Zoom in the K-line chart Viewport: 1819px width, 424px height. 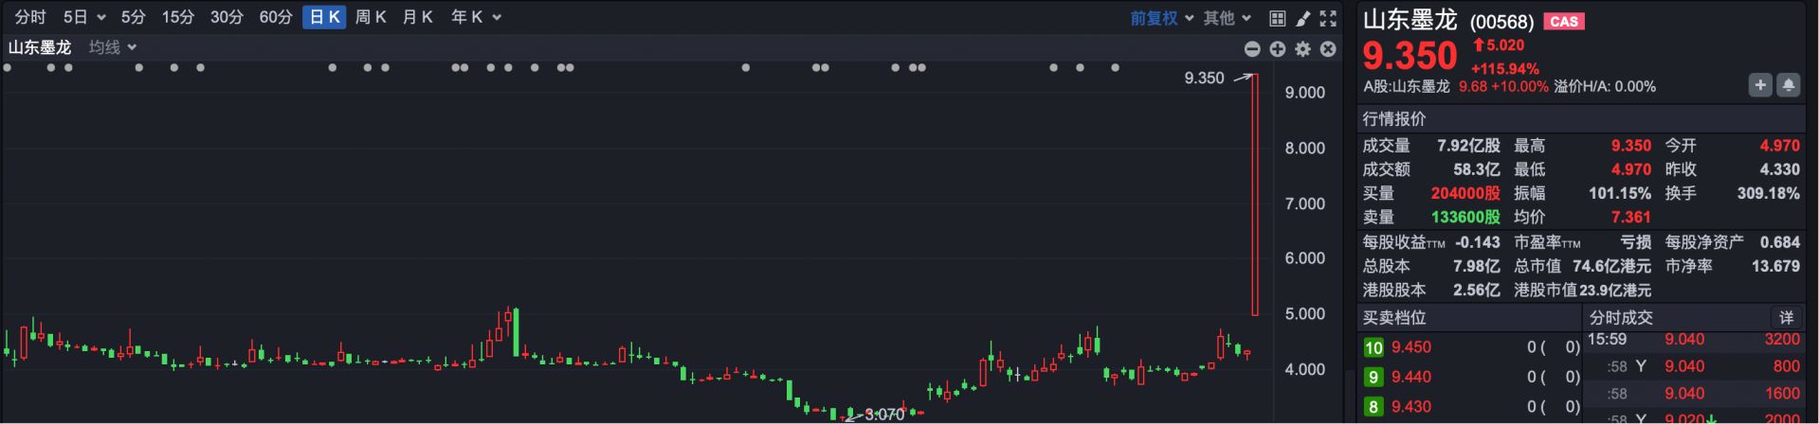pos(1278,49)
